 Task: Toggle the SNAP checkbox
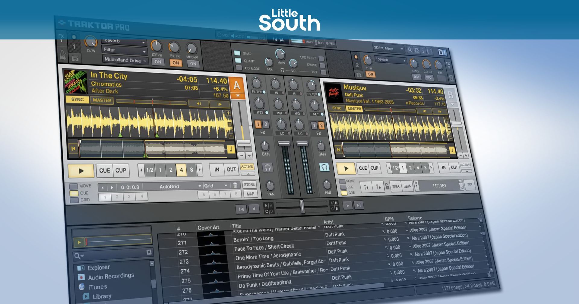[237, 53]
